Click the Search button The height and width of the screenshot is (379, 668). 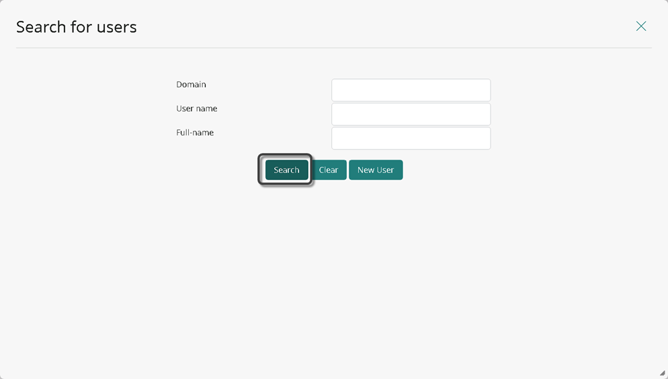(x=286, y=170)
